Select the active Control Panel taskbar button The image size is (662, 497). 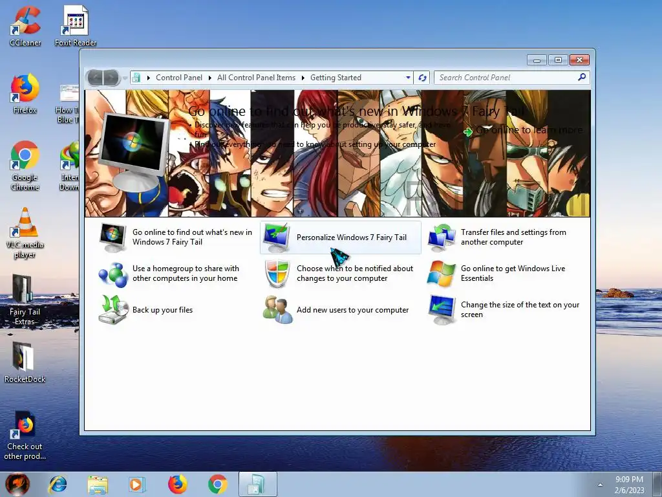tap(257, 484)
